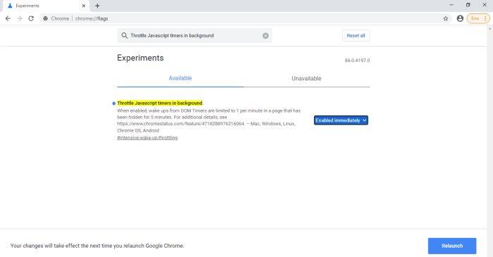This screenshot has width=493, height=257.
Task: Clear the flags search with X icon
Action: coord(266,36)
